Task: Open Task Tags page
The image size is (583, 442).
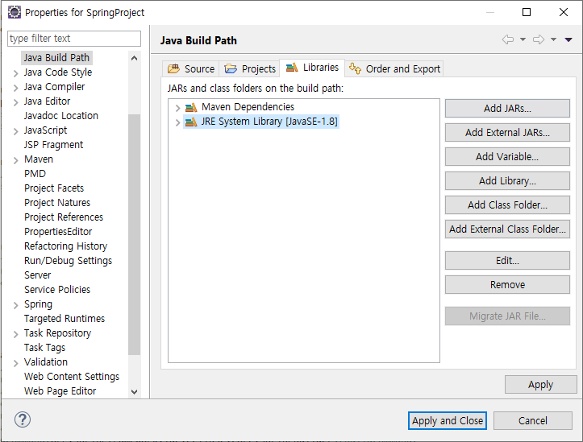Action: pyautogui.click(x=44, y=347)
